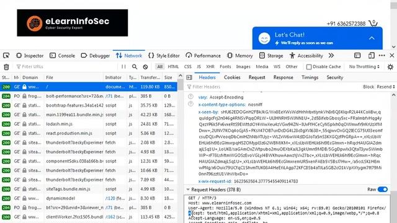Viewport: 397px width, 223px height.
Task: Filter requests by HTML
Action: coord(173,67)
